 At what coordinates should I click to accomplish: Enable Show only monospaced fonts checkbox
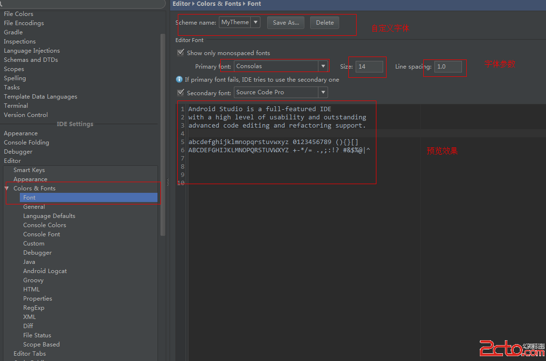point(181,53)
